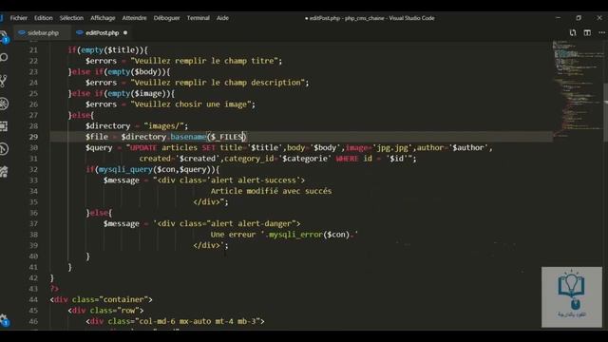Open the Terminal menu
608x342 pixels.
pos(199,18)
